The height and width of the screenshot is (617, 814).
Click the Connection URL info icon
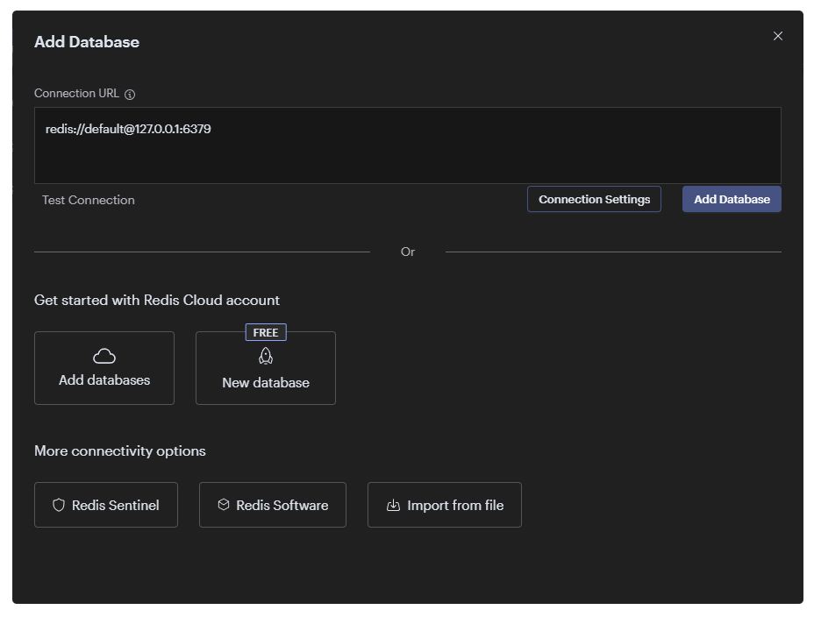coord(130,95)
